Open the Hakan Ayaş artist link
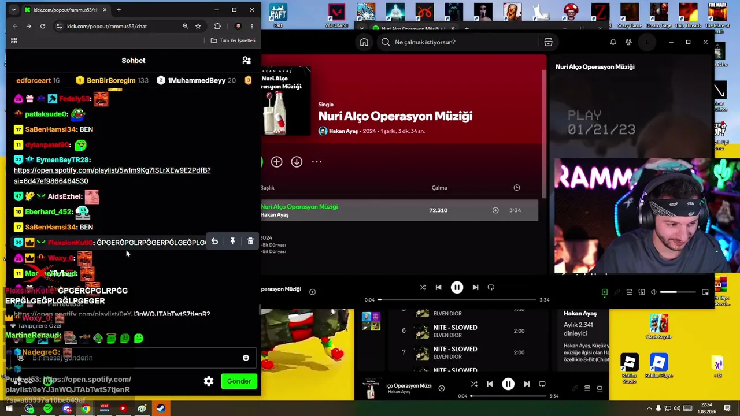This screenshot has height=416, width=740. (343, 131)
